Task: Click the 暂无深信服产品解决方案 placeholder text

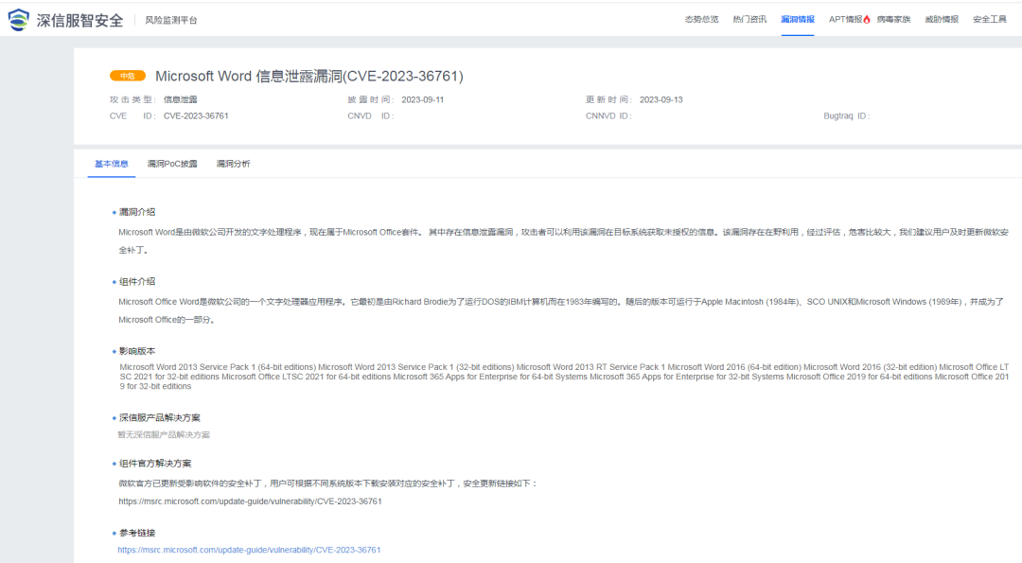Action: pyautogui.click(x=164, y=434)
